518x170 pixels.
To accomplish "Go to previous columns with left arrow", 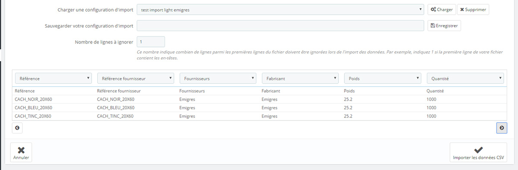I will [x=17, y=128].
